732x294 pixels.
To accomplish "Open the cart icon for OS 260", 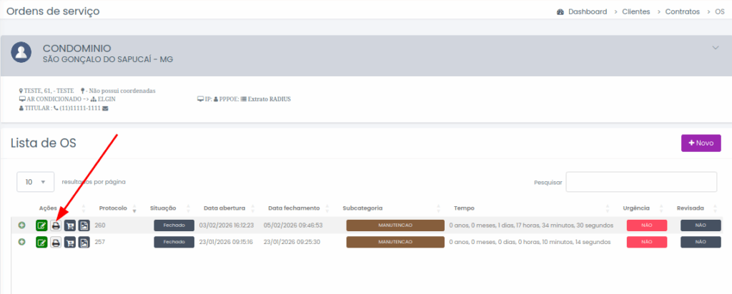I will [70, 225].
